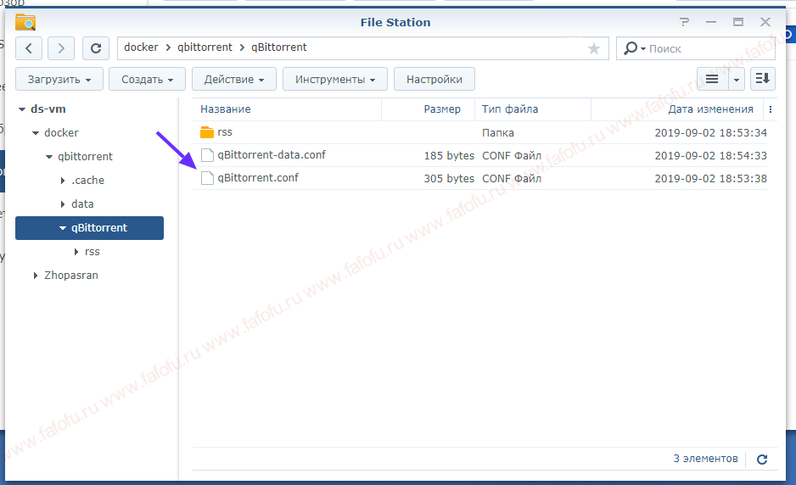Click docker in the breadcrumb path
This screenshot has height=485, width=796.
141,47
